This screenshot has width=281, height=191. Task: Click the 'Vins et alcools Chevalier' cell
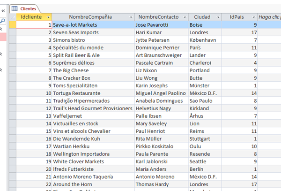93,131
